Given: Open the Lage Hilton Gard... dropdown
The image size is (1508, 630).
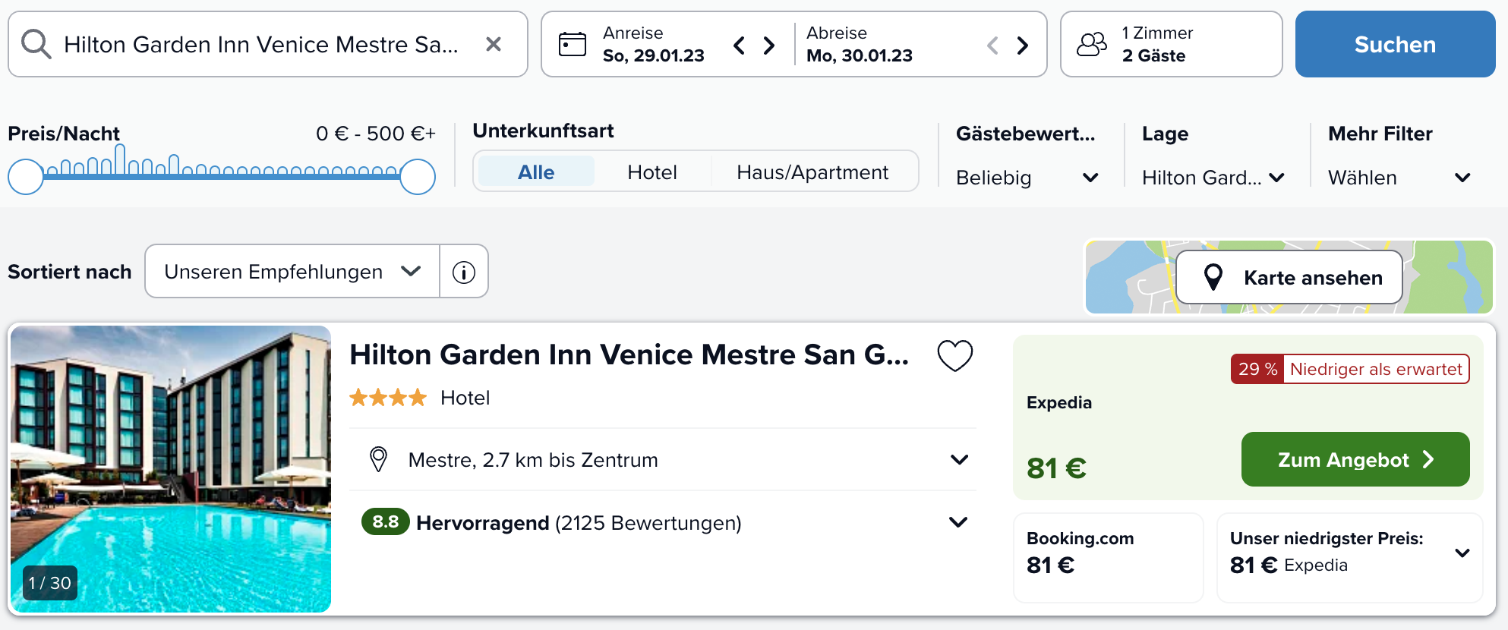Looking at the screenshot, I should [1213, 178].
